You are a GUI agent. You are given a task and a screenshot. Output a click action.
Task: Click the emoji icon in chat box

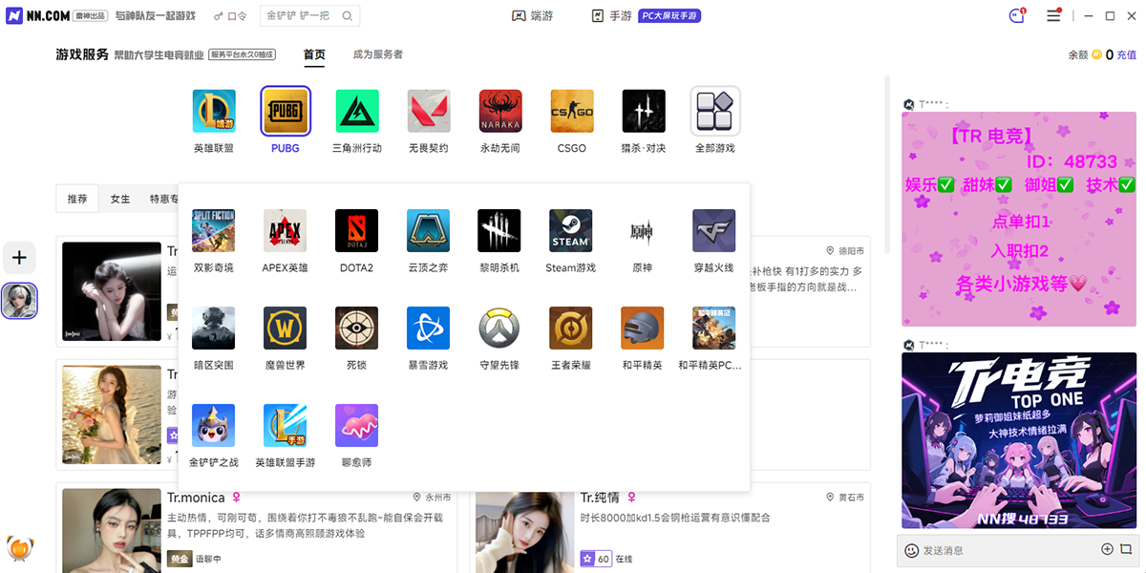[912, 550]
